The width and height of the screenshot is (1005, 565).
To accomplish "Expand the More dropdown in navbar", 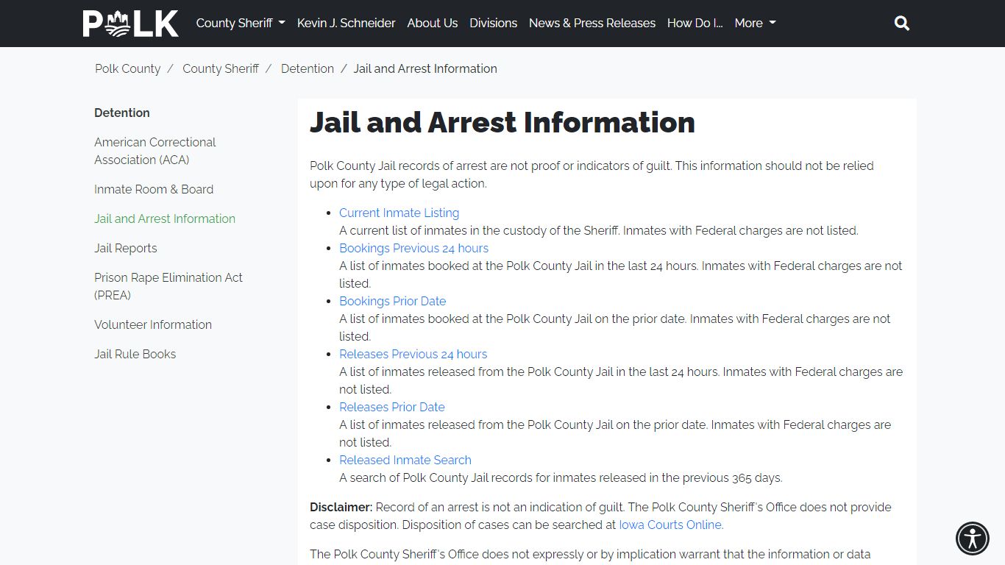I will coord(756,23).
